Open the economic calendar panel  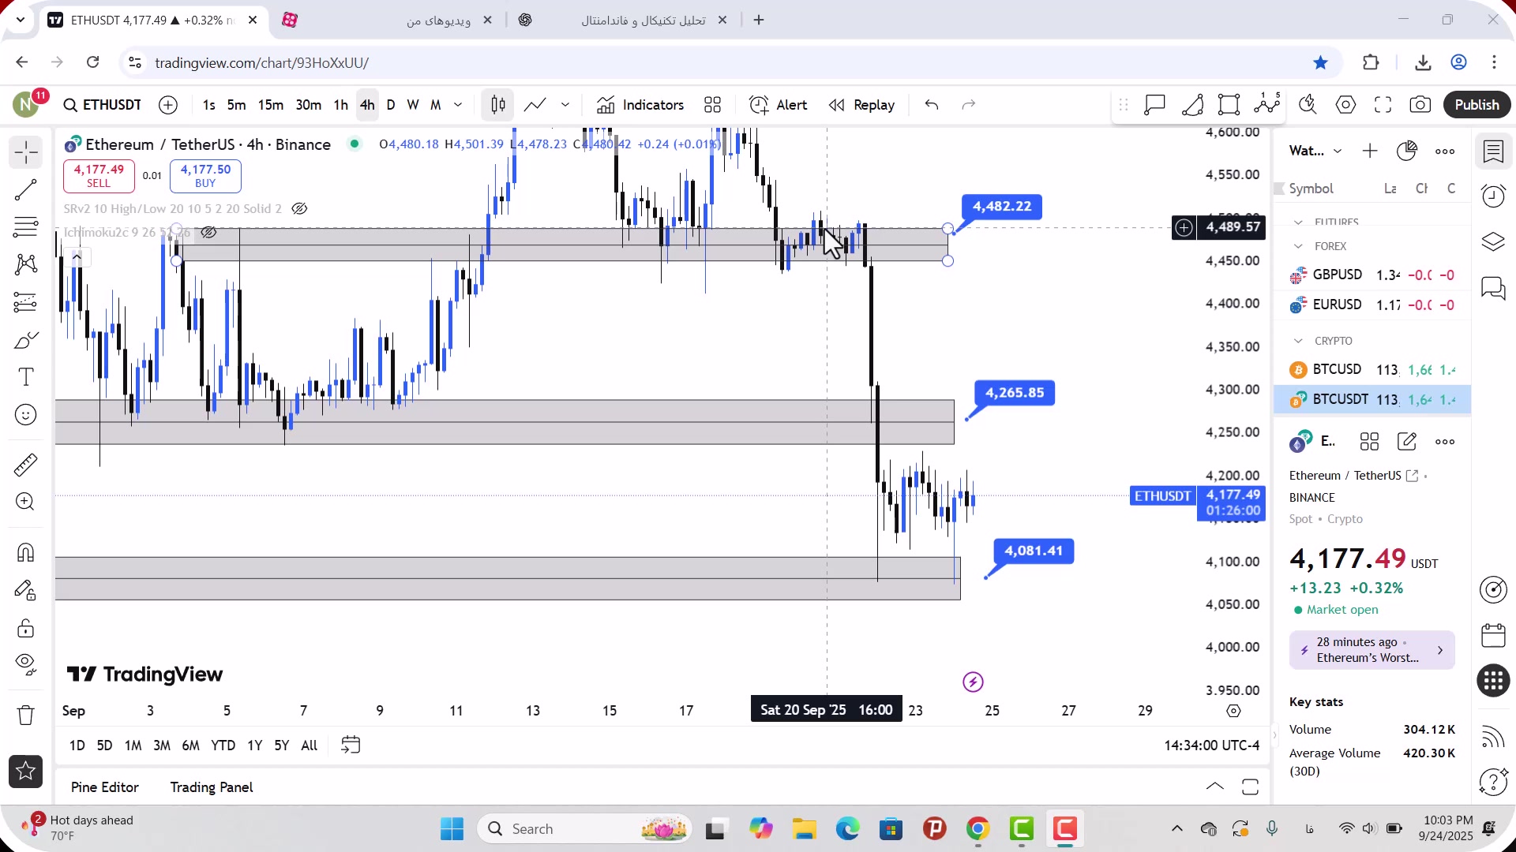coord(1493,636)
